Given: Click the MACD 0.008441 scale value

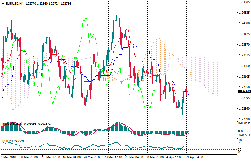Looking at the screenshot, I should pyautogui.click(x=245, y=123).
